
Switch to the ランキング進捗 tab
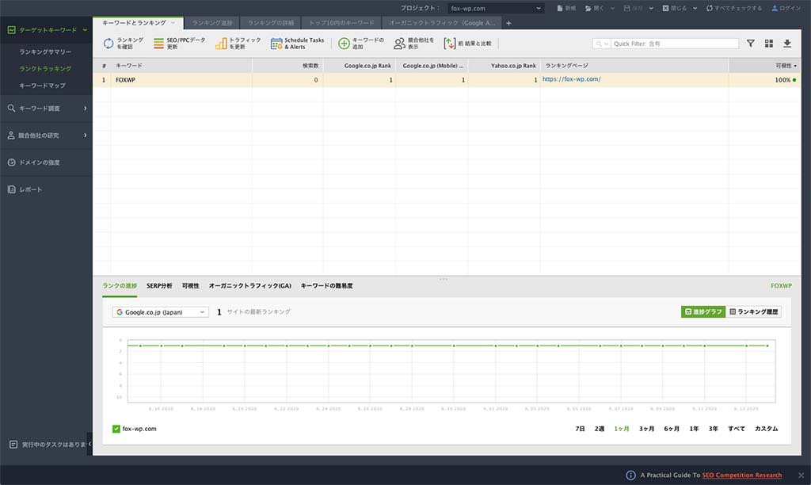(x=212, y=23)
